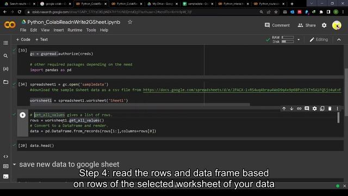Open the View menu
The image size is (348, 196).
pos(45,30)
